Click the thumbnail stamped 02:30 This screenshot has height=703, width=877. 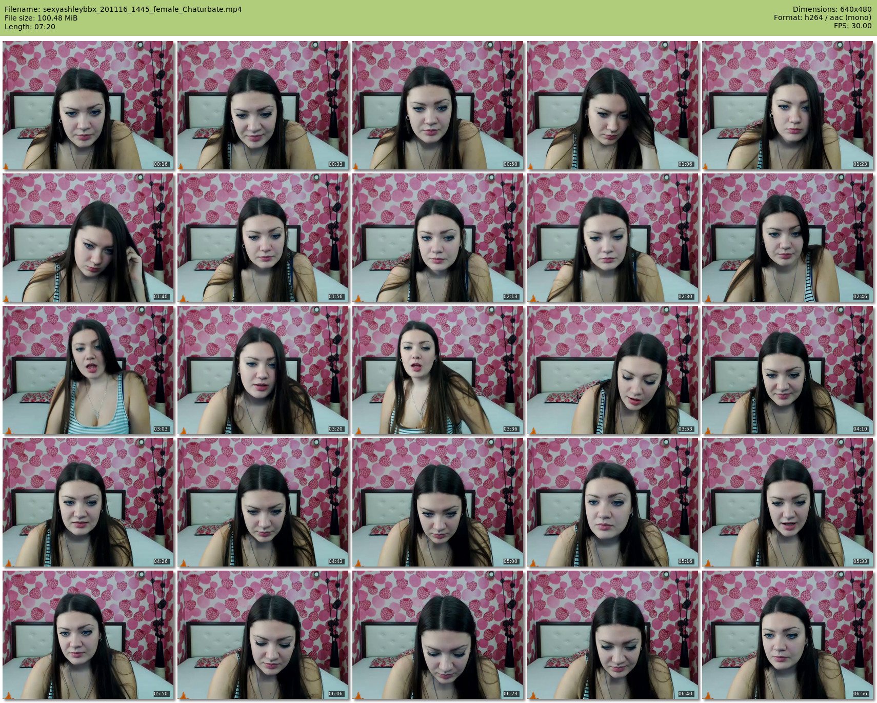pyautogui.click(x=613, y=238)
